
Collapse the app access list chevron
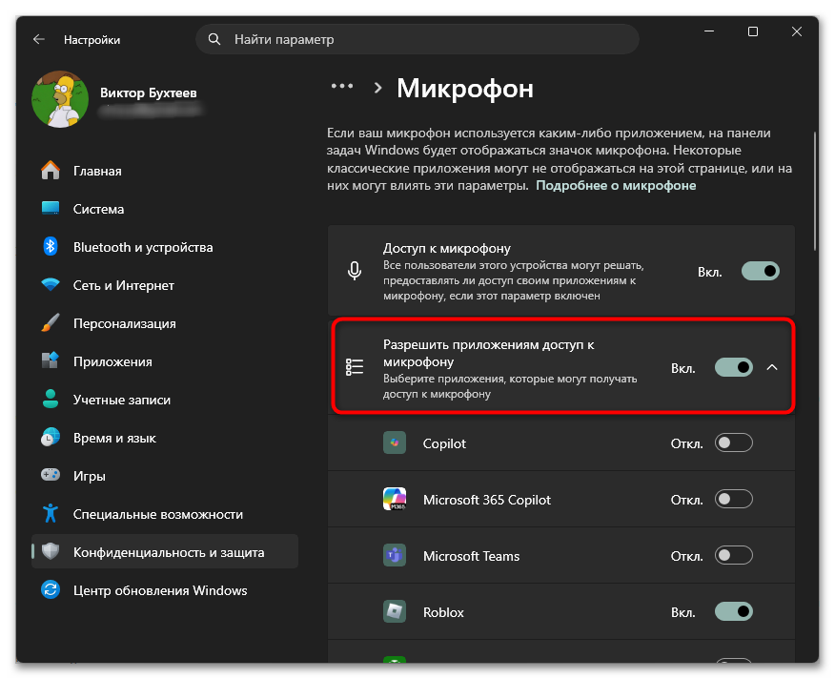(x=772, y=367)
